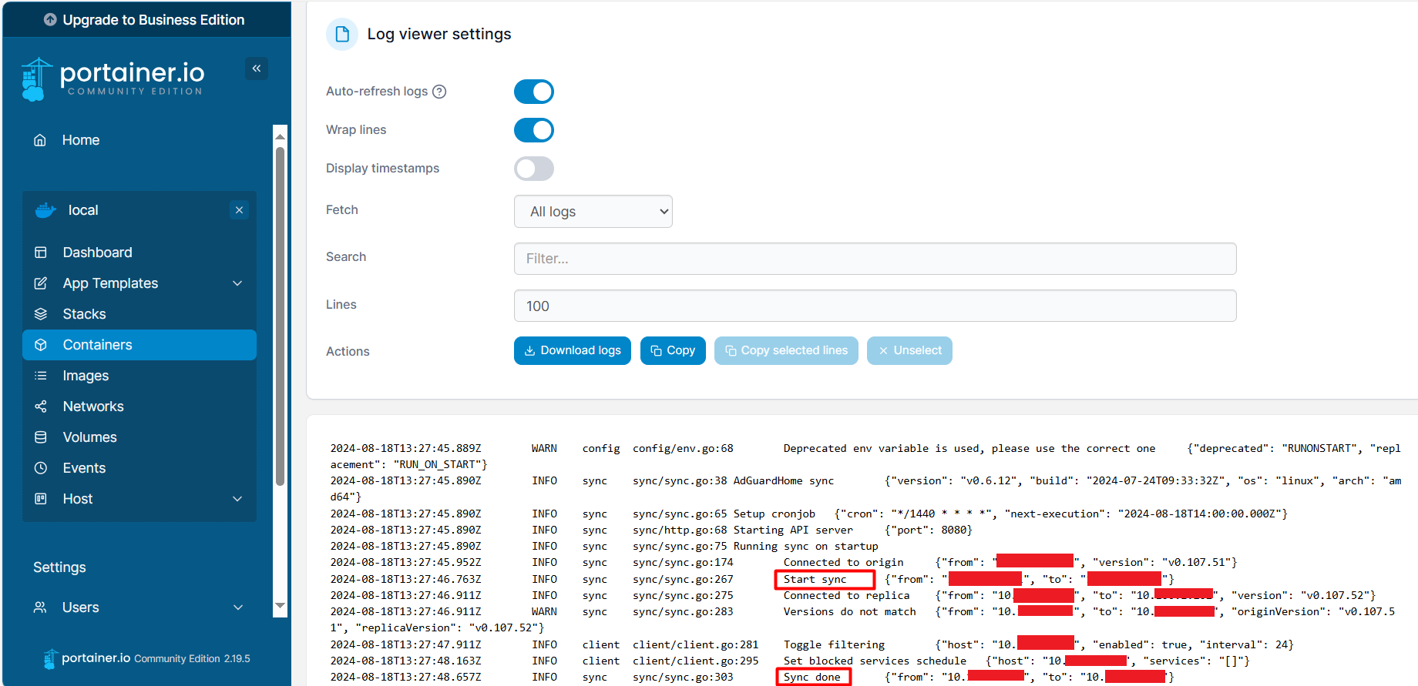
Task: Click the Host server icon
Action: pos(41,499)
